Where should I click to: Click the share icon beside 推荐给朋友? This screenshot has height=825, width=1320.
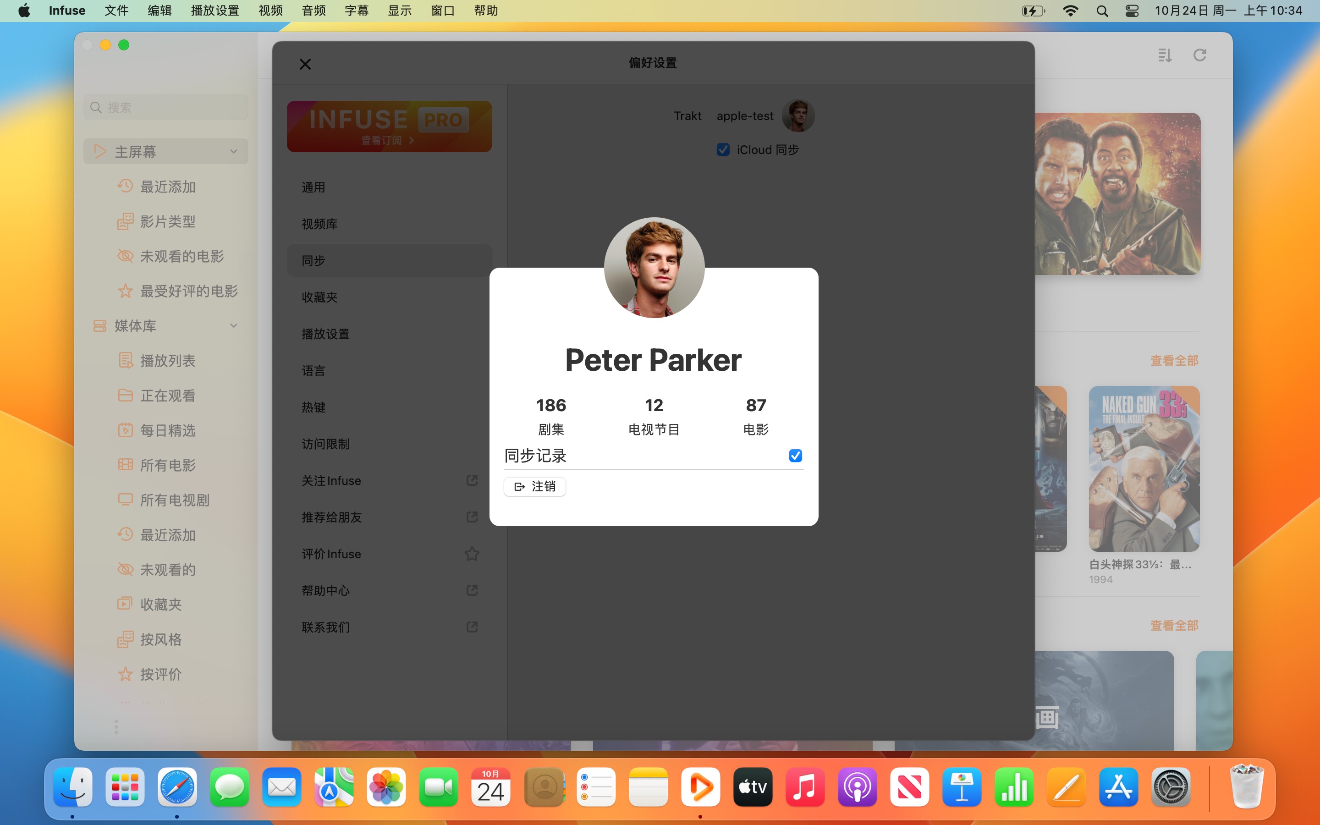pyautogui.click(x=472, y=517)
